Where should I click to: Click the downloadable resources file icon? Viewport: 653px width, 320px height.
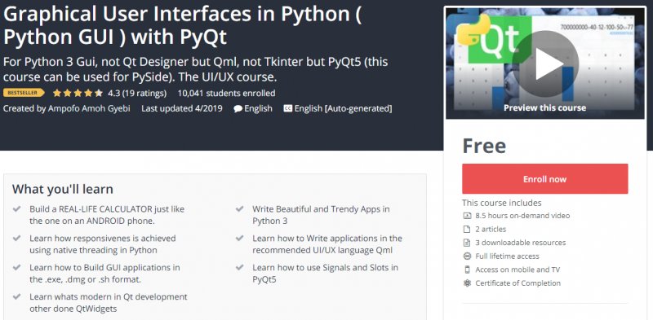[467, 243]
